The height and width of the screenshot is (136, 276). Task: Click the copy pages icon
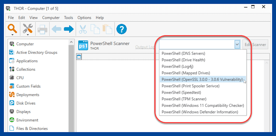[95, 29]
